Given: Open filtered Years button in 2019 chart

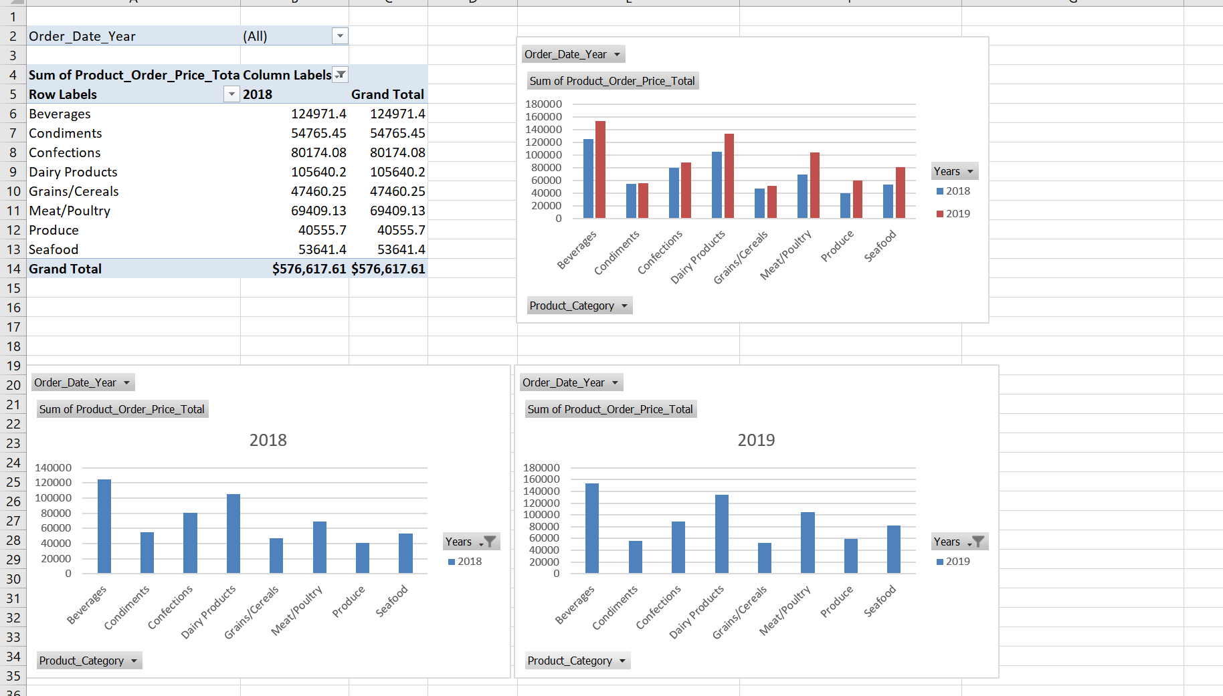Looking at the screenshot, I should tap(959, 542).
